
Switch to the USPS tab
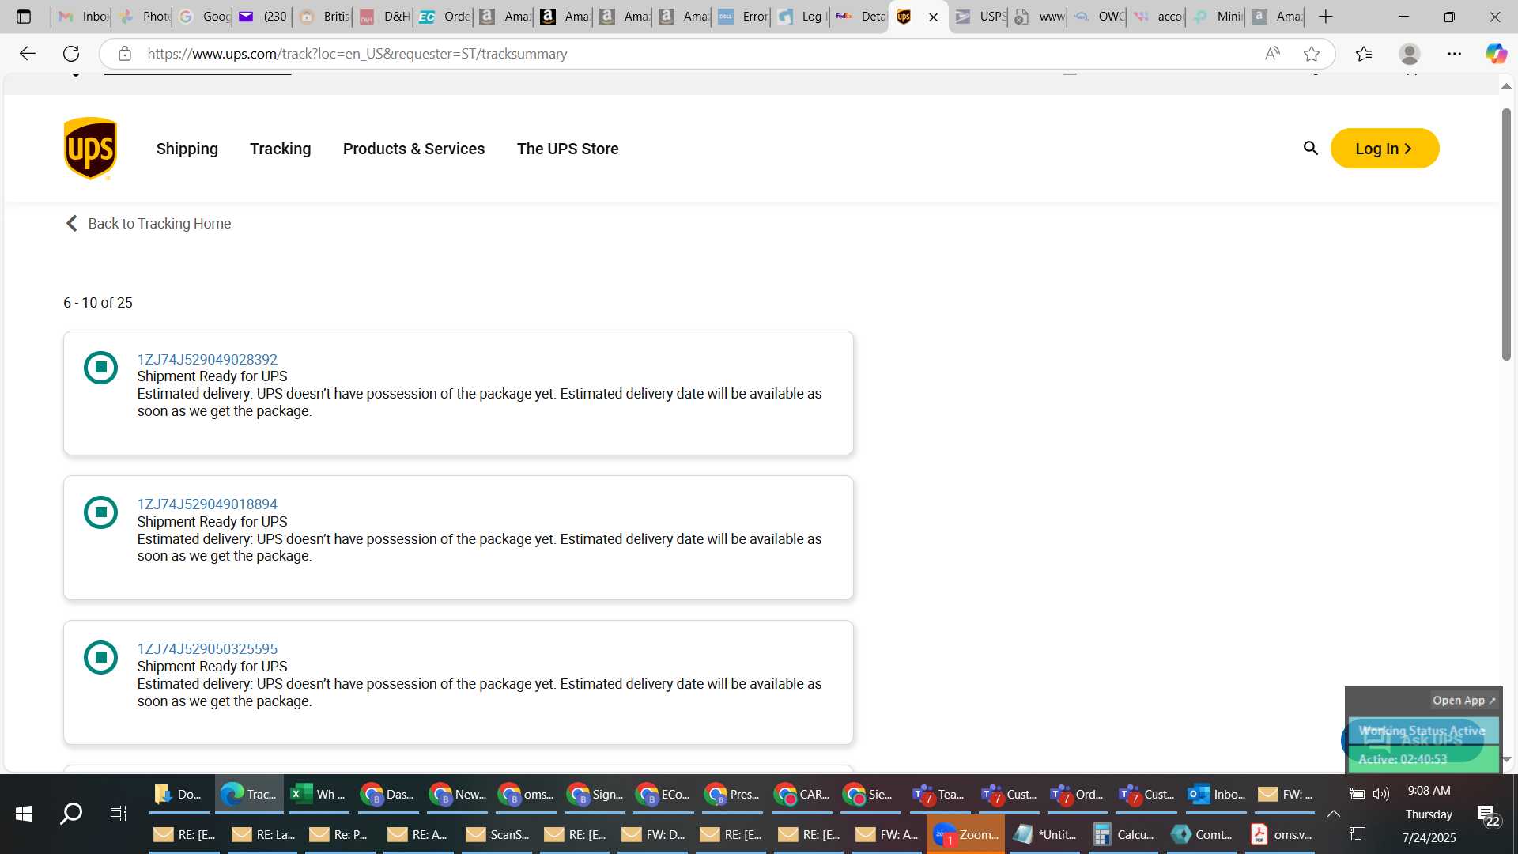pos(979,17)
